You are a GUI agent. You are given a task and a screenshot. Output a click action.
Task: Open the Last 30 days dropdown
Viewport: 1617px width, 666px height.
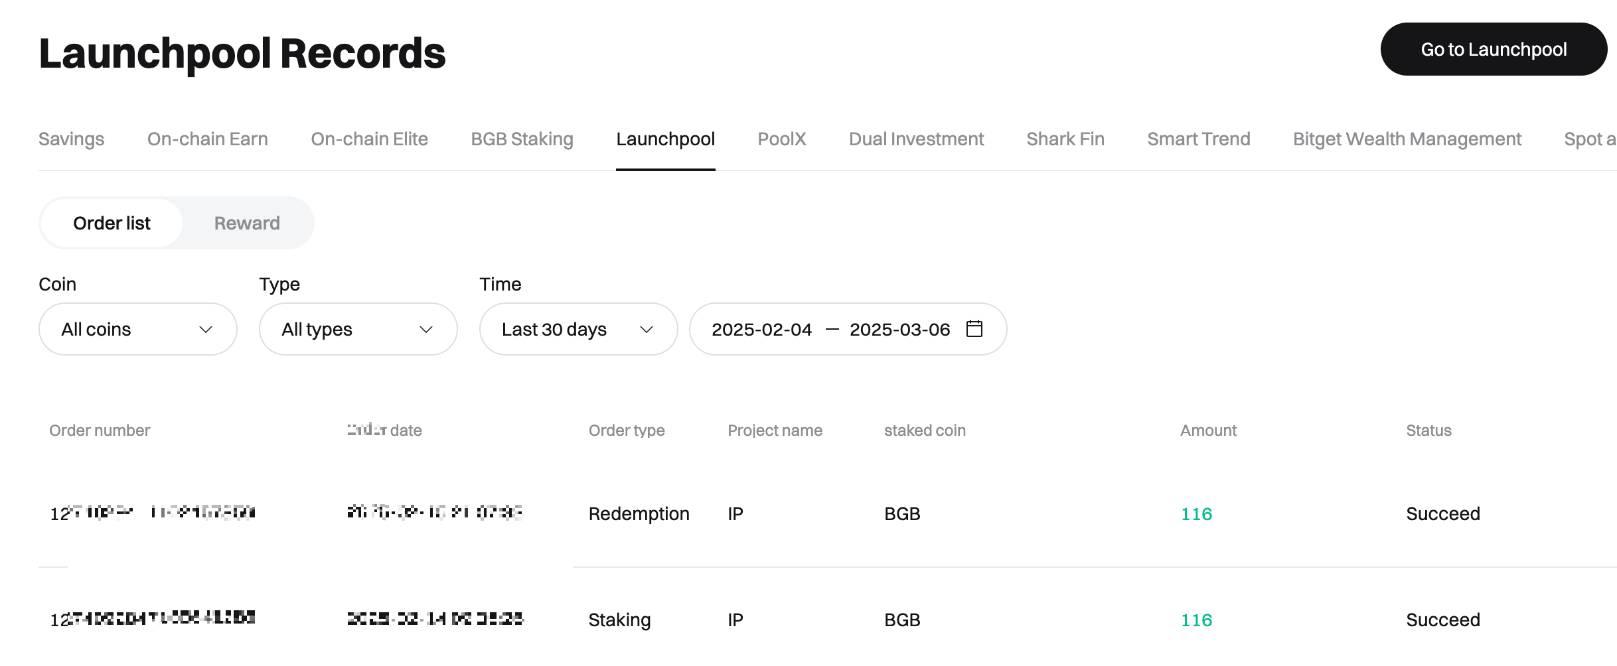(x=579, y=329)
